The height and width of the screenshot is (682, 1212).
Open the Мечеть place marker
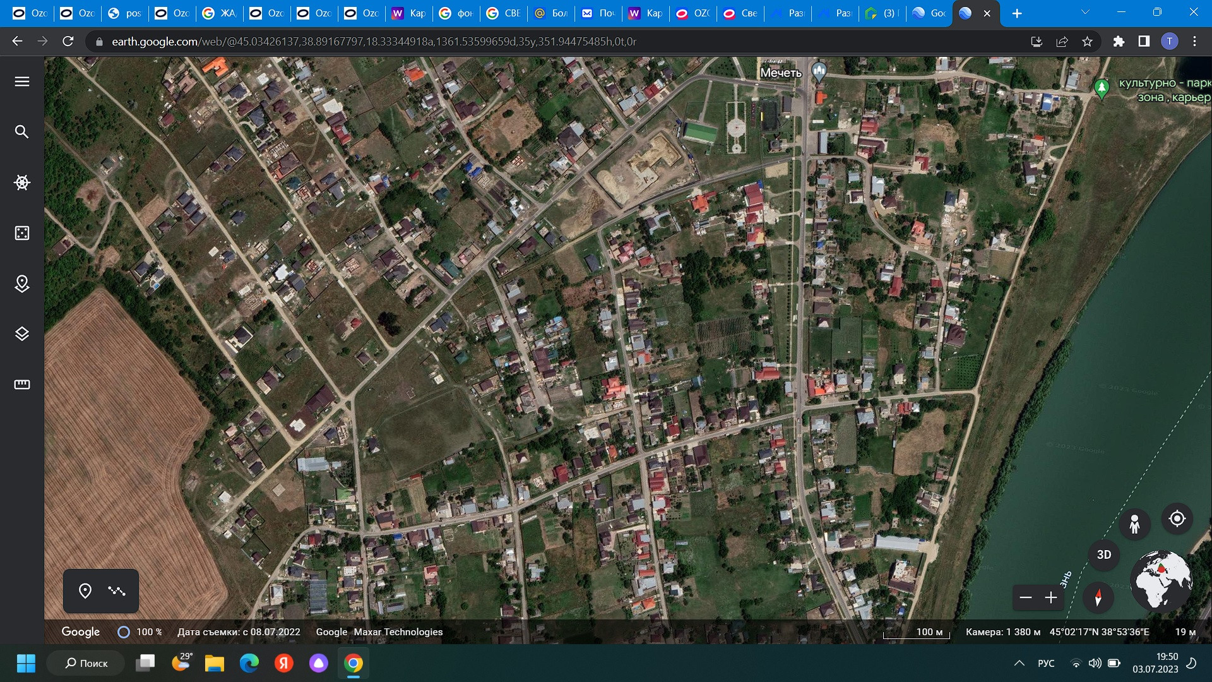tap(819, 71)
